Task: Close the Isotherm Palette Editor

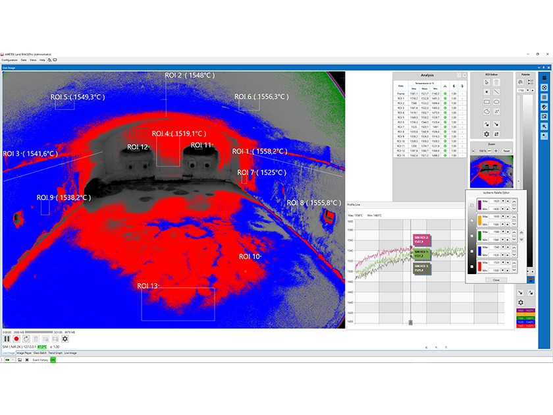Action: coord(495,279)
